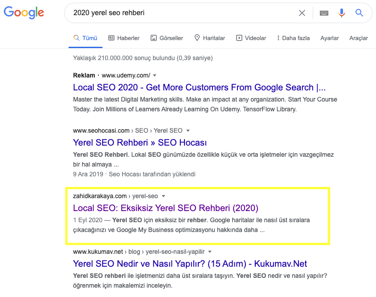Open Local SEO: Eksiksiz Yerel SEO Rehberi link
Screen dimensions: 376x297
point(166,208)
